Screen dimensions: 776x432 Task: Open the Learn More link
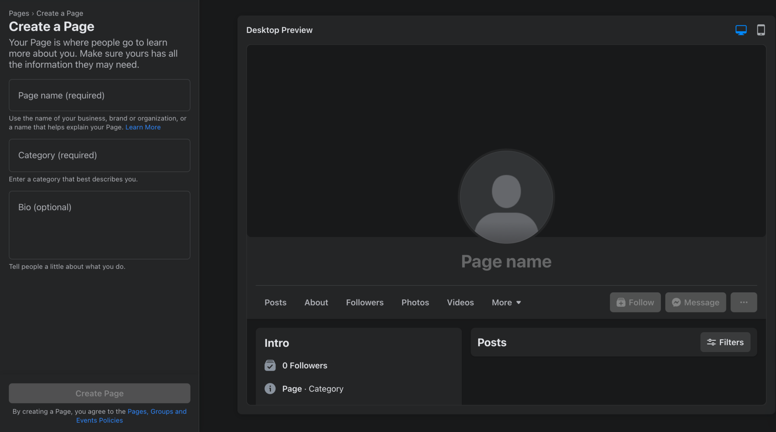pos(143,127)
